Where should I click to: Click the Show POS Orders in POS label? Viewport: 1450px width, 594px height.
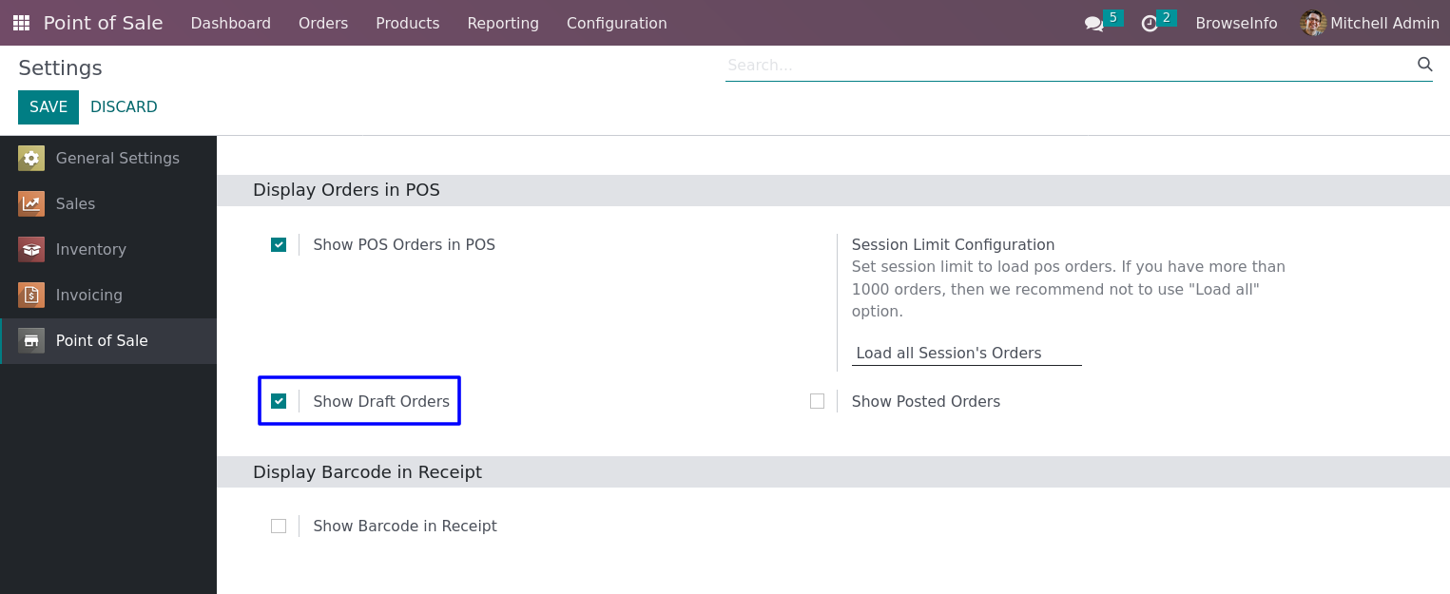[x=404, y=245]
